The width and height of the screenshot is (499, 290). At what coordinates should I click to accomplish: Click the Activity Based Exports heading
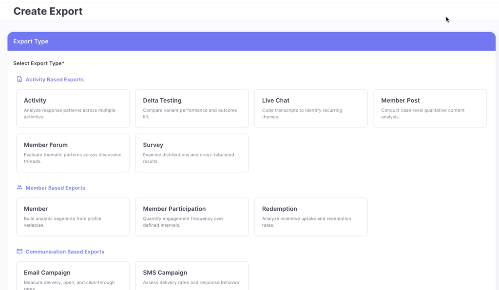click(55, 79)
